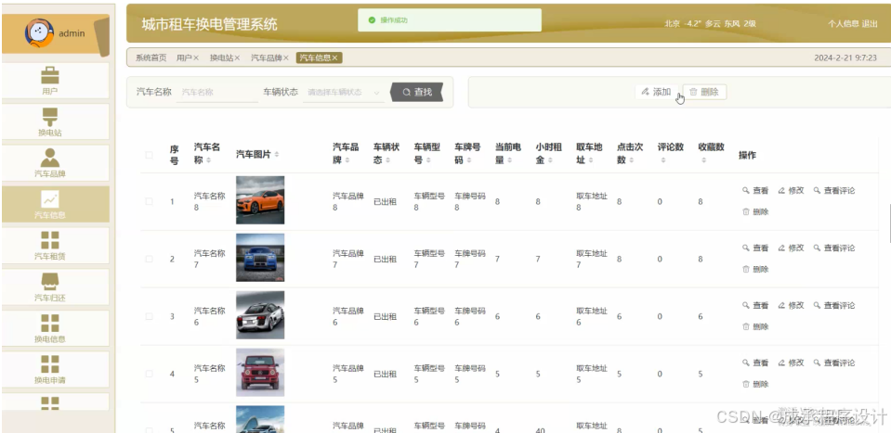This screenshot has width=891, height=433.
Task: Sort by 评论数 column arrows
Action: 663,161
